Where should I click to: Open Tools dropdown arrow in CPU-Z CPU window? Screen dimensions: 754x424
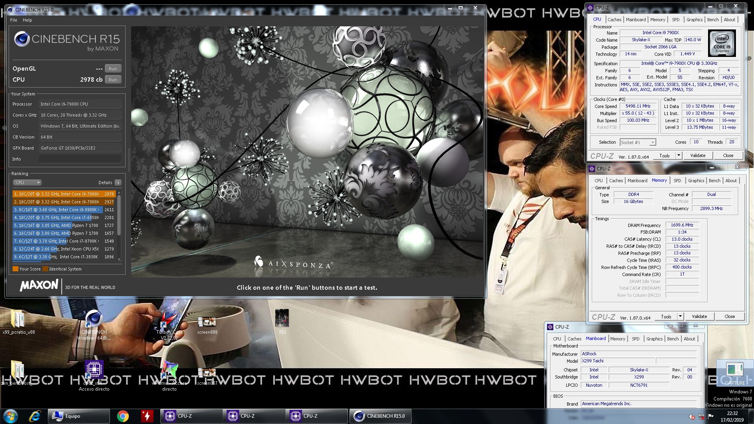(678, 155)
